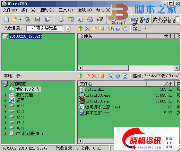Open the 文件(F) menu
This screenshot has width=181, height=152.
click(10, 10)
